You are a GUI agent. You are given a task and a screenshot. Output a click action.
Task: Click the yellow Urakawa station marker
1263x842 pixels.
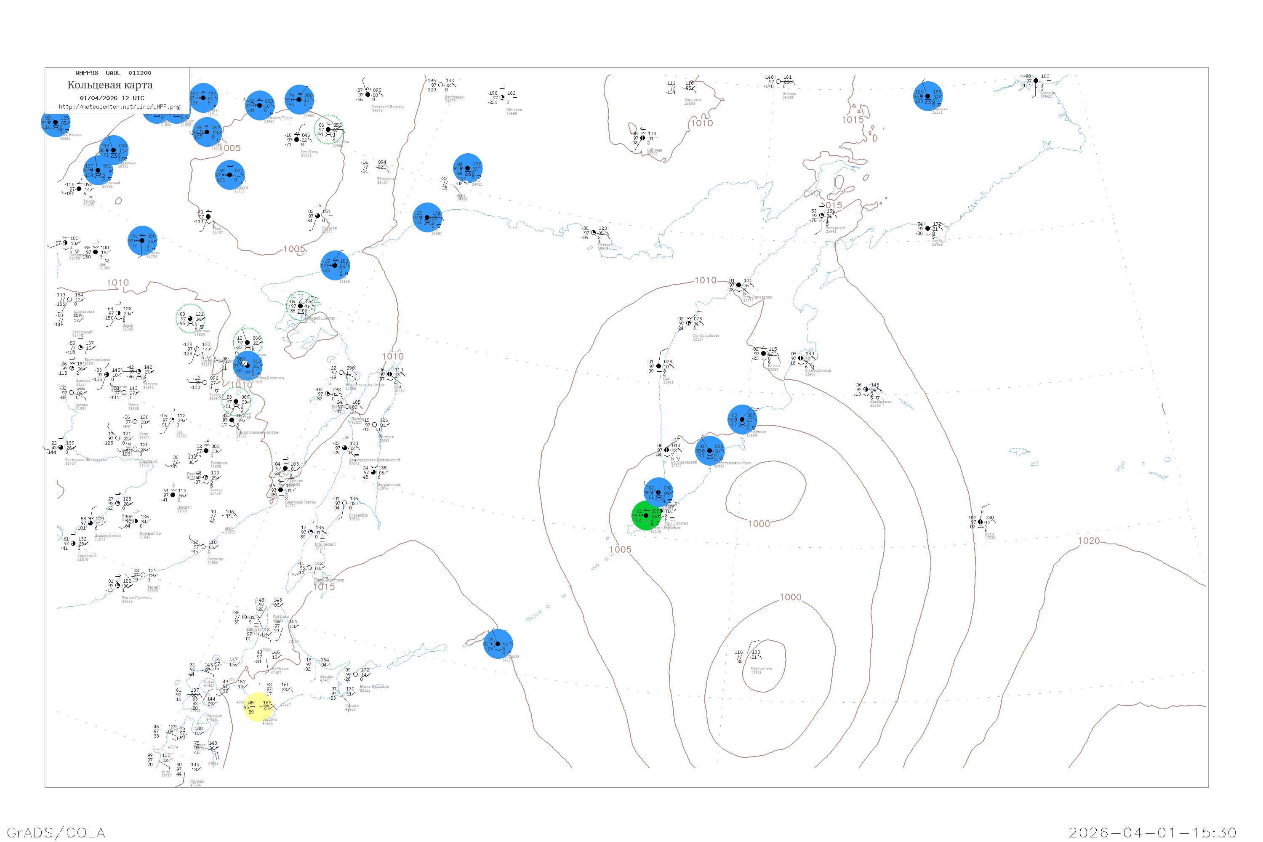pyautogui.click(x=259, y=707)
